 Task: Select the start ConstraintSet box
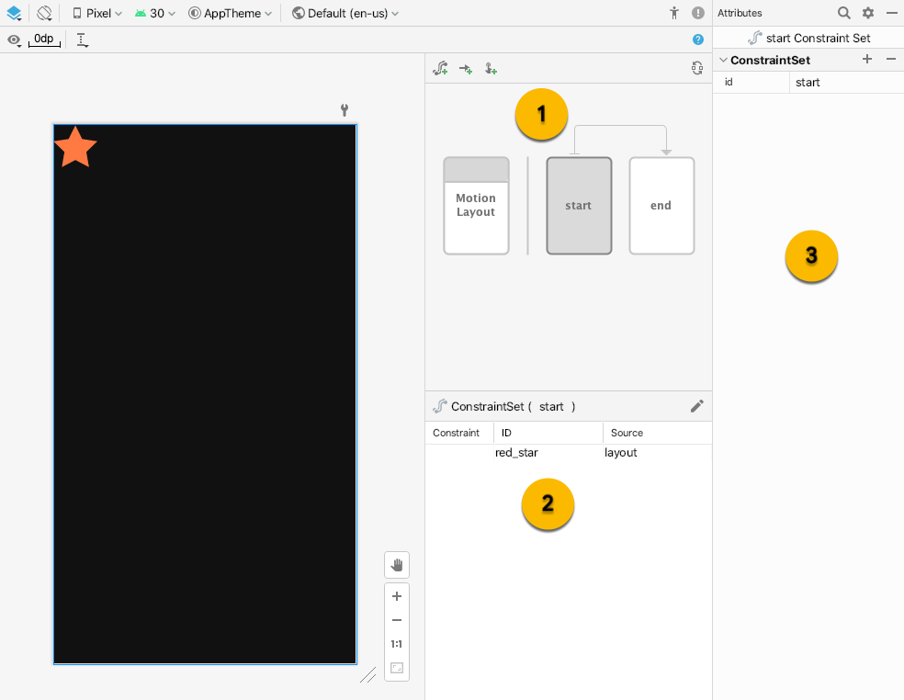[x=578, y=205]
